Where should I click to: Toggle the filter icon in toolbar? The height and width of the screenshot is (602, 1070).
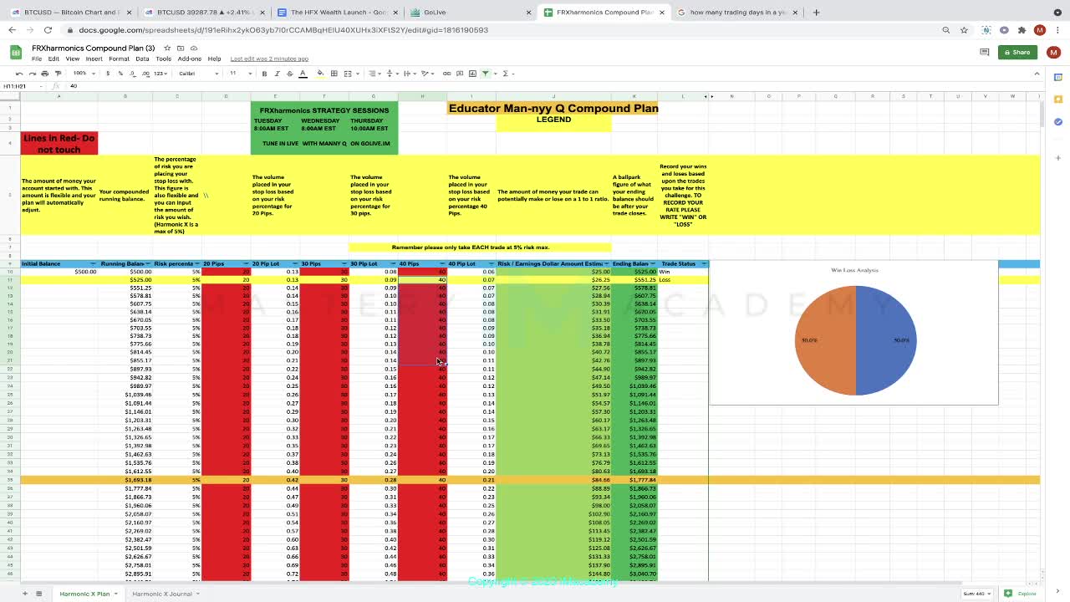[485, 74]
